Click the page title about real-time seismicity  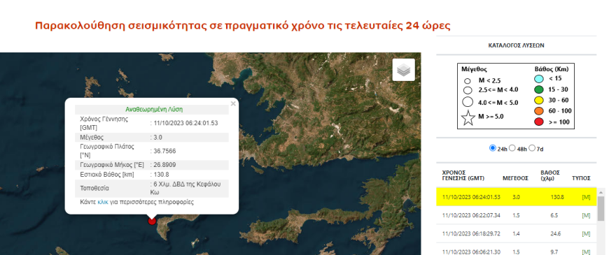pyautogui.click(x=243, y=26)
